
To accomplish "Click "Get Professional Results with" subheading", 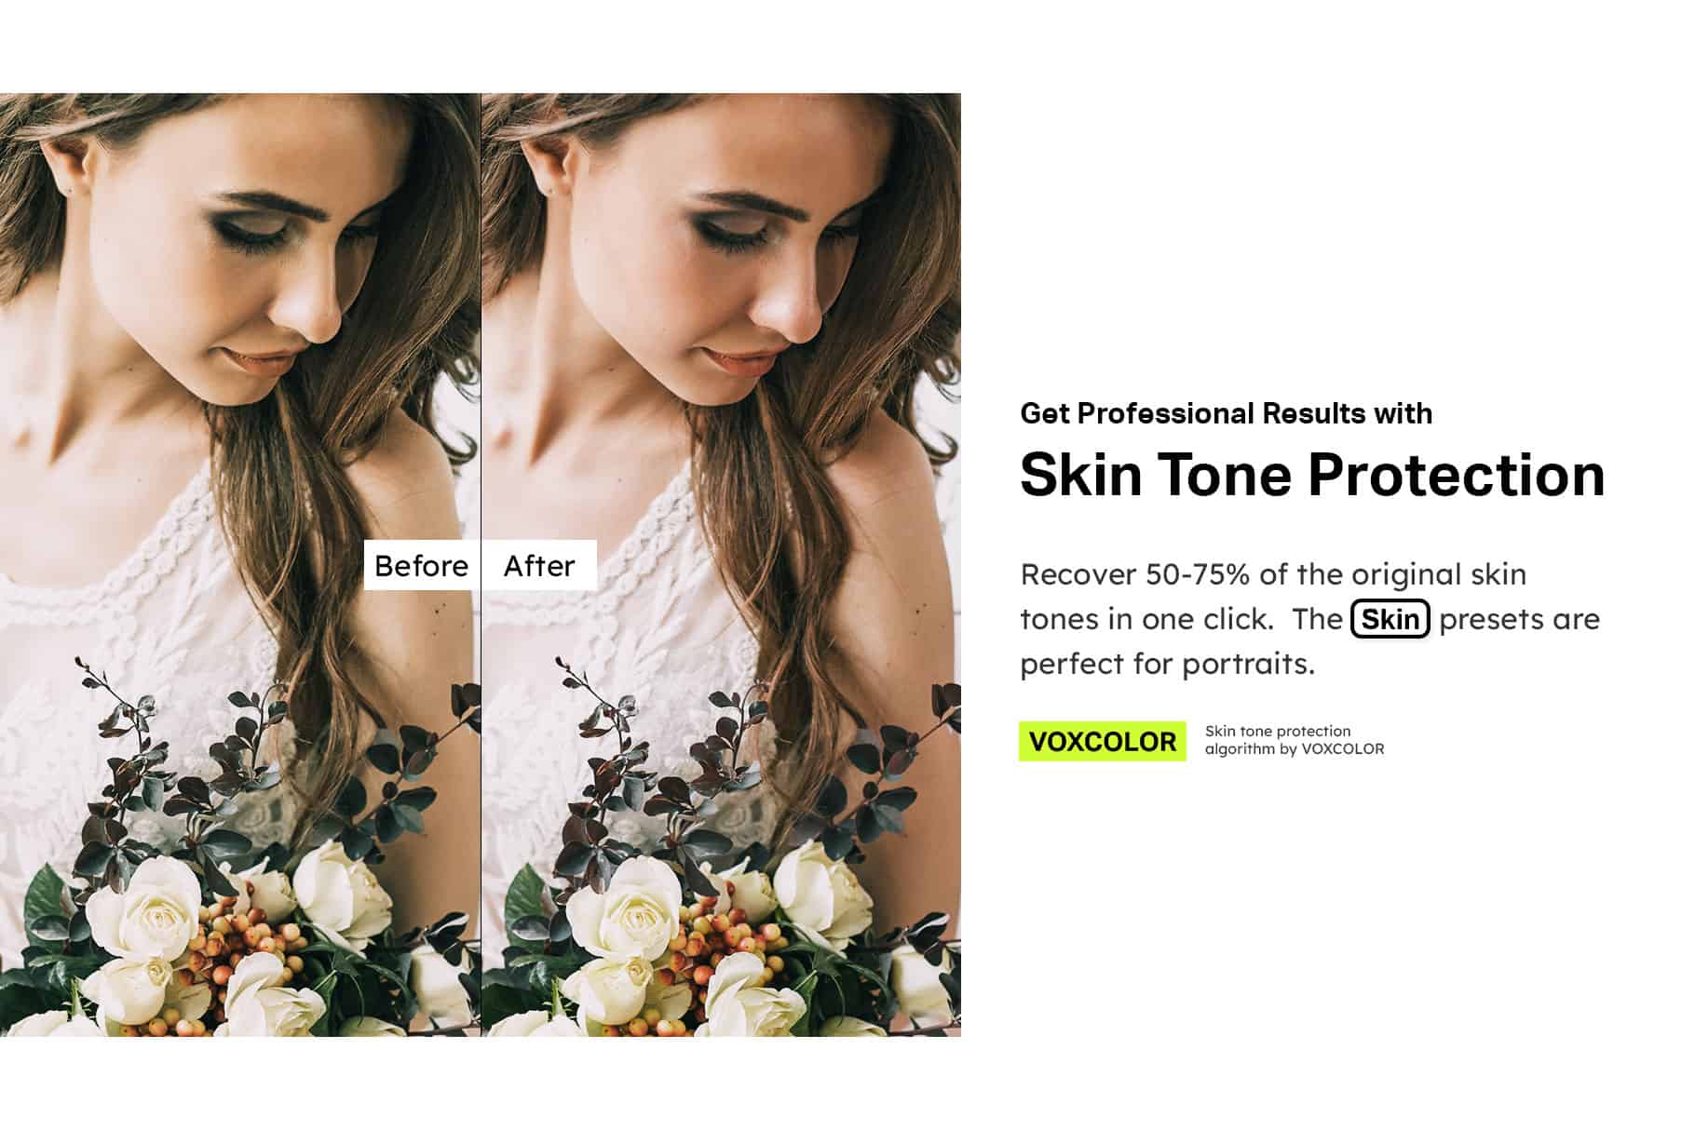I will [1226, 413].
